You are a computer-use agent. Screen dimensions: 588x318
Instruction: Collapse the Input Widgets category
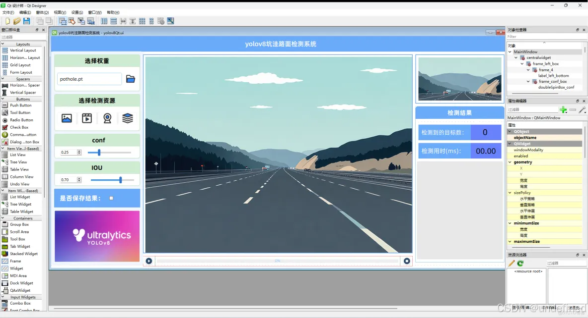(3, 297)
